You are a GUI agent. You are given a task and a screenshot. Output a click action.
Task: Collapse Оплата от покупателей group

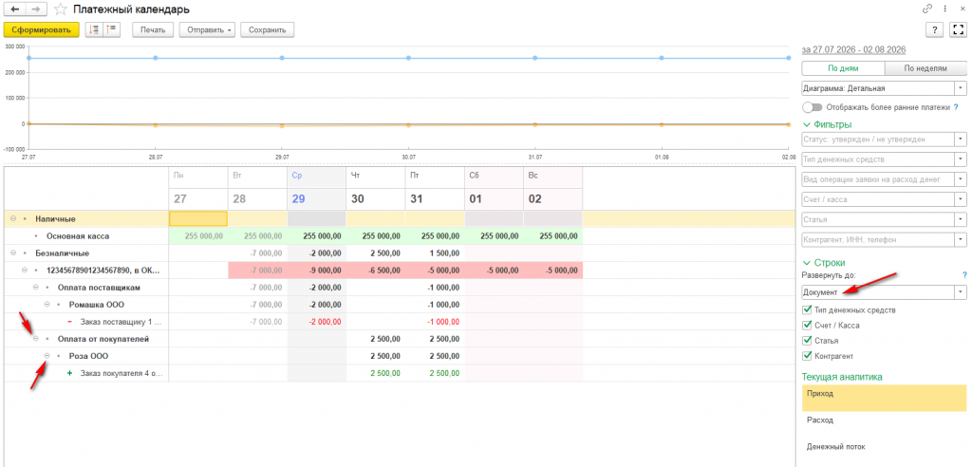(35, 339)
